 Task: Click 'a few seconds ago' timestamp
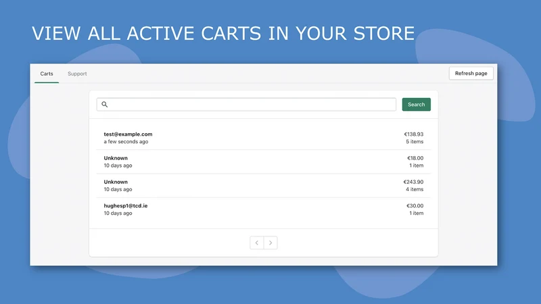126,142
